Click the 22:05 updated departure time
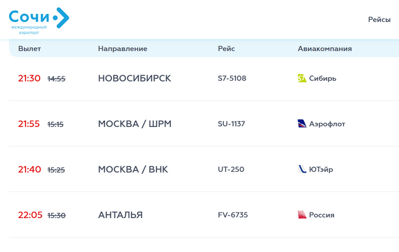This screenshot has height=252, width=399. [29, 215]
